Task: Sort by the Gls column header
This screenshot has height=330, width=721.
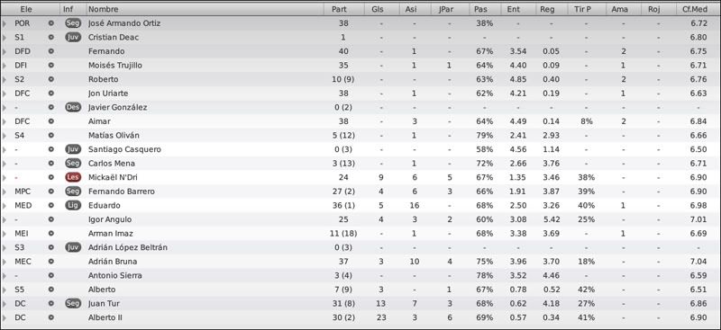Action: pos(377,9)
